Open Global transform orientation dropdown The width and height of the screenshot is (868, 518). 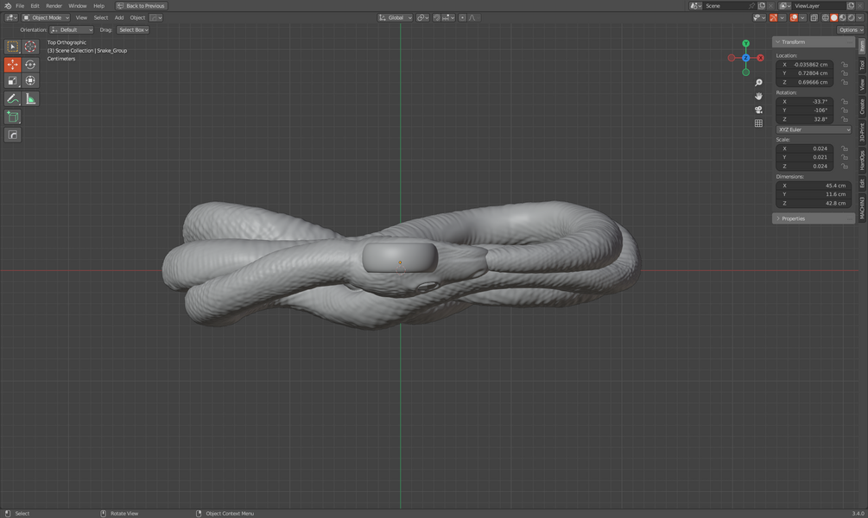pos(396,18)
